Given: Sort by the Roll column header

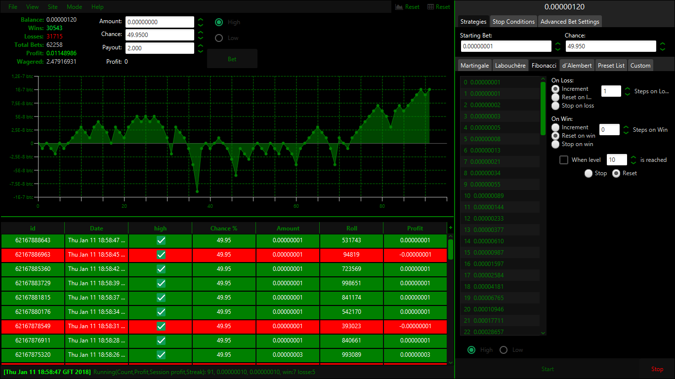Looking at the screenshot, I should pos(351,228).
